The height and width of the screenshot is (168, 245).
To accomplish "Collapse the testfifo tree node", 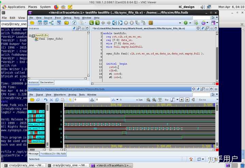I will coord(30,36).
